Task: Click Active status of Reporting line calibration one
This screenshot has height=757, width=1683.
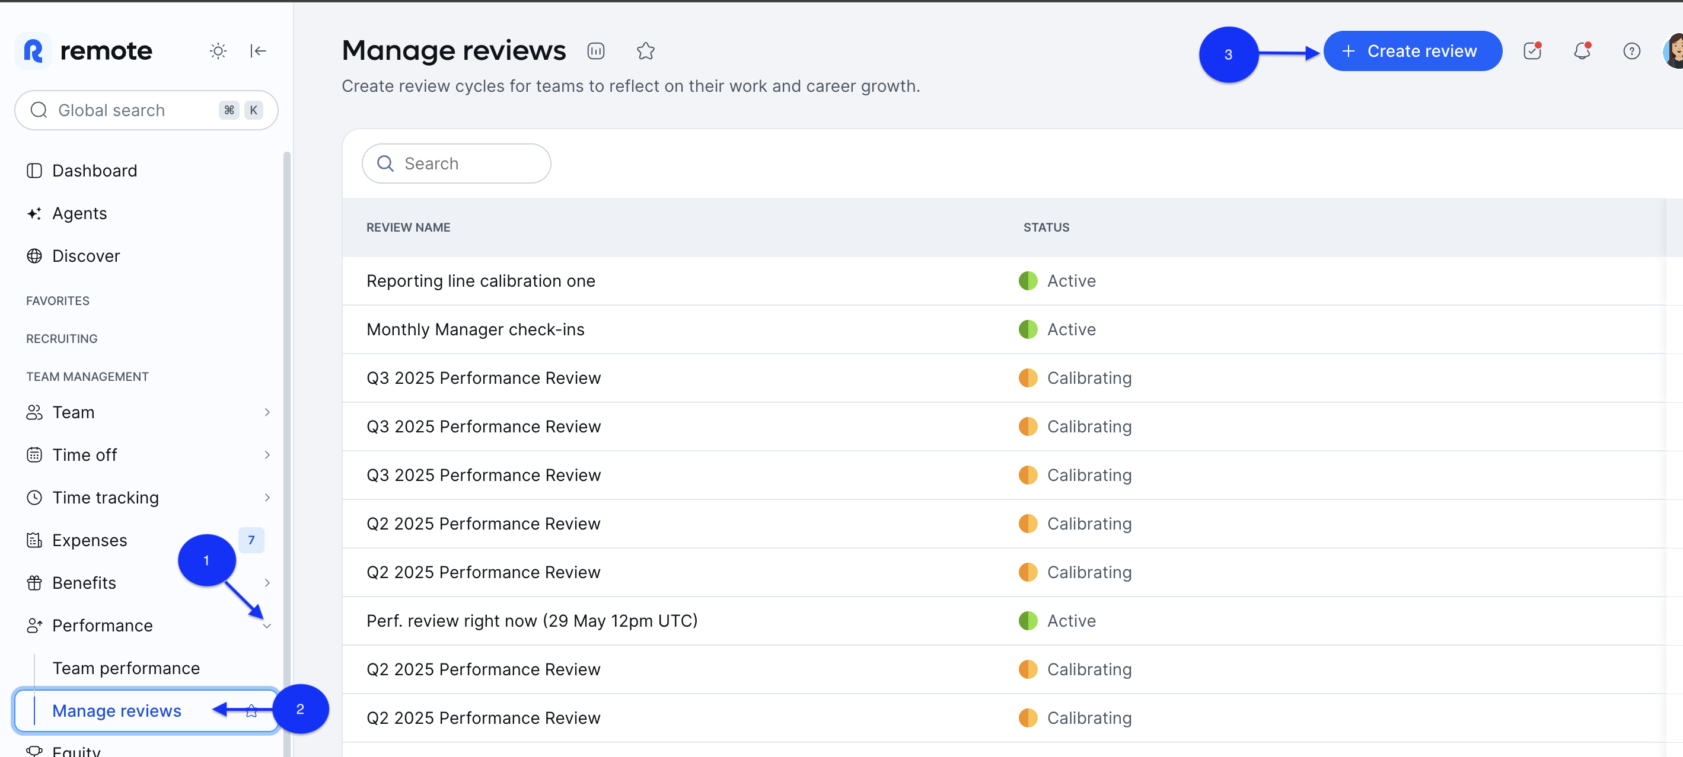Action: (1057, 281)
